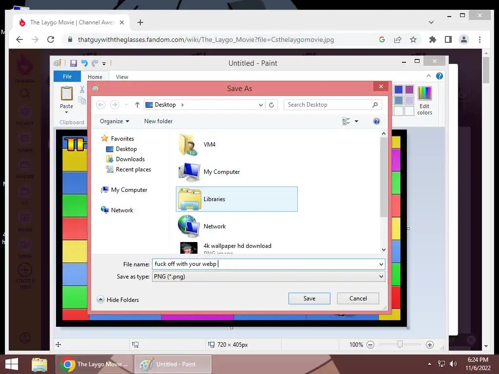
Task: Open File Explorer from taskbar
Action: (x=39, y=364)
